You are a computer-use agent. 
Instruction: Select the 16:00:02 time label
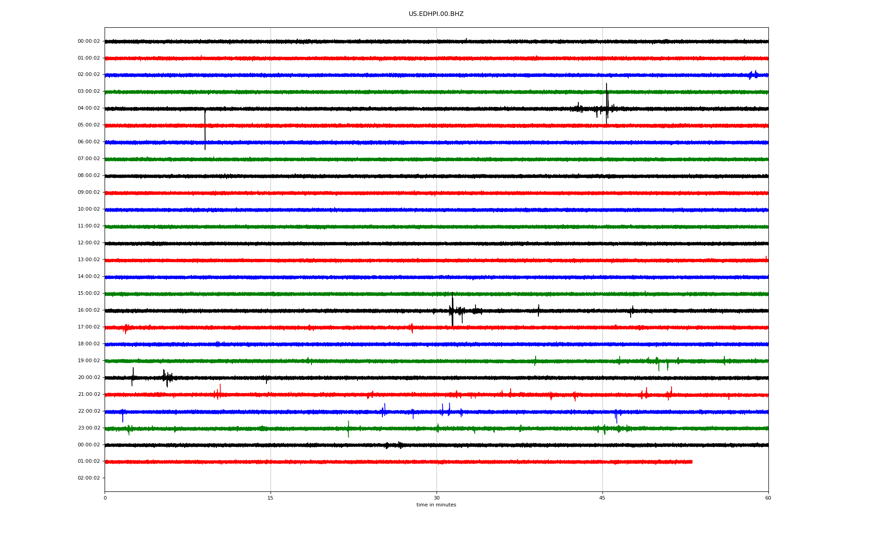[x=89, y=310]
